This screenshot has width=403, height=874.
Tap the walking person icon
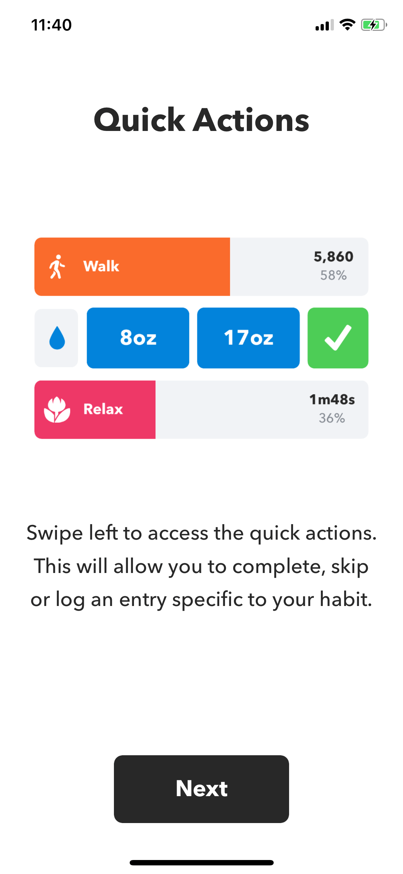pos(57,267)
